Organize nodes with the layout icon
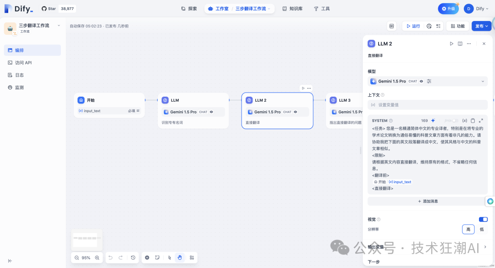Viewport: 495px width, 268px height. 192,257
